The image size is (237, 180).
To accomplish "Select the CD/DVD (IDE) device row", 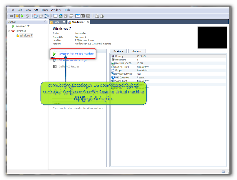I will coord(168,67).
